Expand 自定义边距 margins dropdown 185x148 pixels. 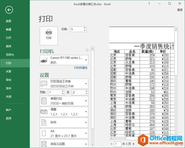point(64,143)
